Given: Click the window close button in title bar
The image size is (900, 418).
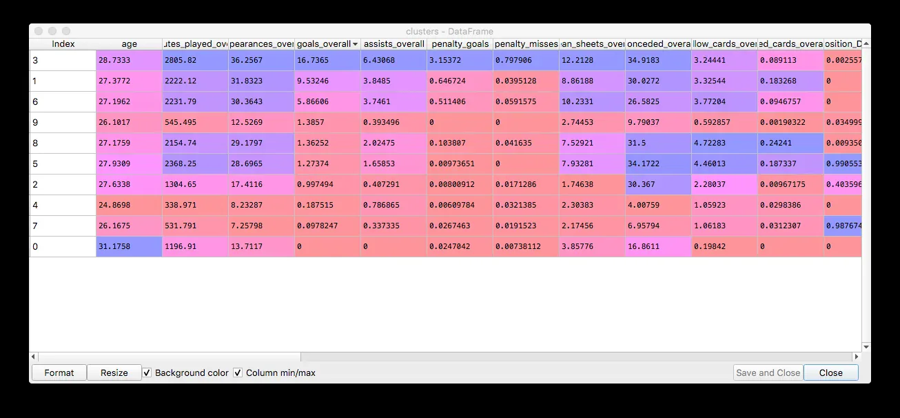Looking at the screenshot, I should tap(39, 31).
